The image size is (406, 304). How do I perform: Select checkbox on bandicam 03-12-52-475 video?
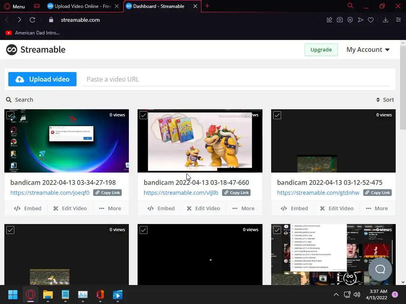point(277,115)
